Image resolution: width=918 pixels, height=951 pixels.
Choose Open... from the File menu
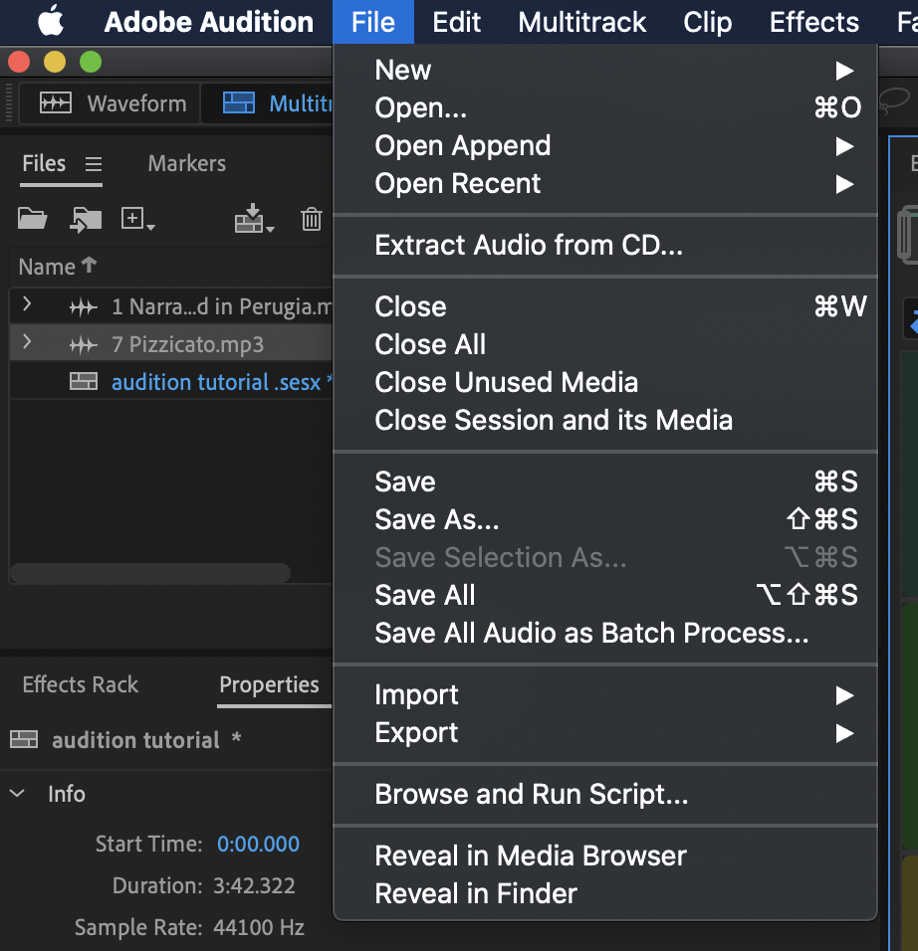[605, 108]
